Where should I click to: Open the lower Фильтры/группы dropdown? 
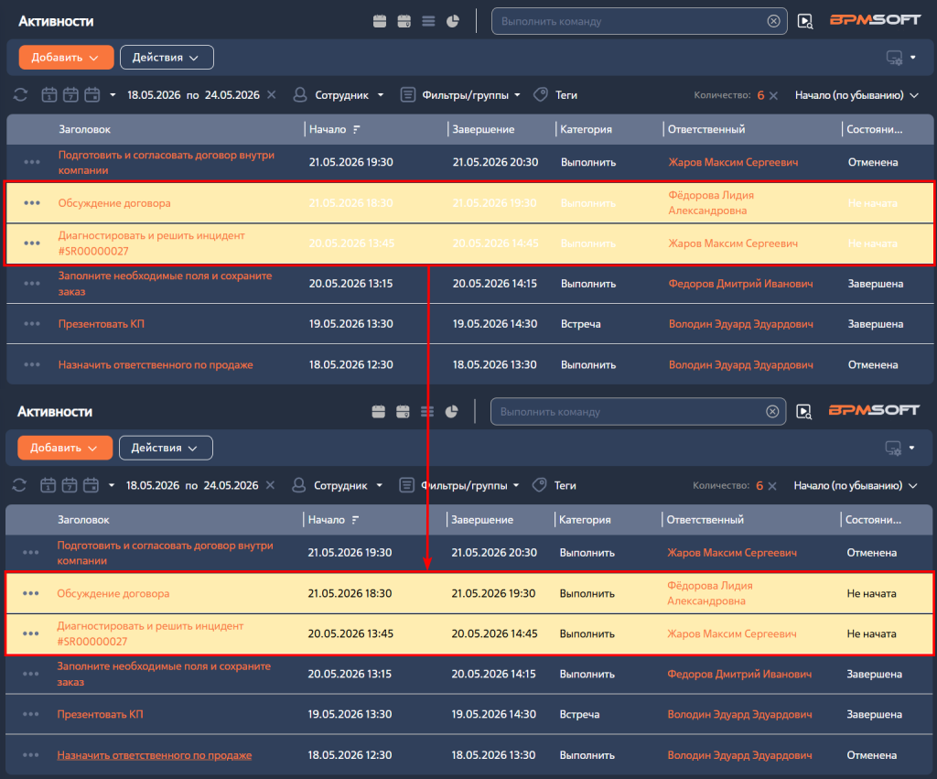tap(459, 485)
